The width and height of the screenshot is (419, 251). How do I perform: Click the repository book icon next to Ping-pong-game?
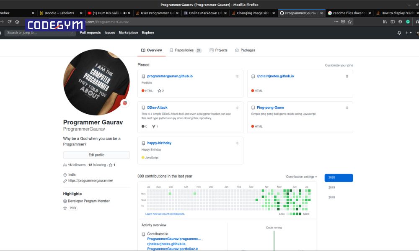[x=253, y=108]
